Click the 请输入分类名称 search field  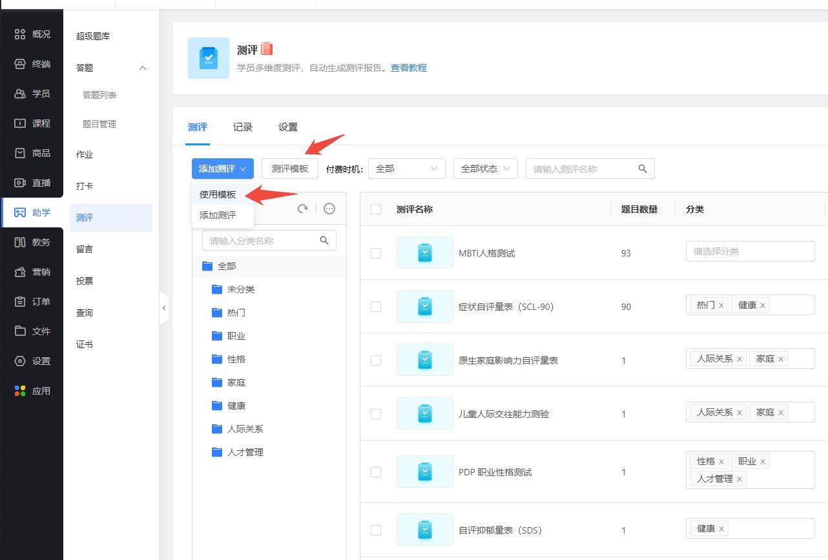(262, 241)
